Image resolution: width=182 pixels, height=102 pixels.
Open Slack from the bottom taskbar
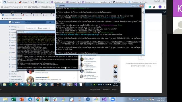[x=55, y=99]
